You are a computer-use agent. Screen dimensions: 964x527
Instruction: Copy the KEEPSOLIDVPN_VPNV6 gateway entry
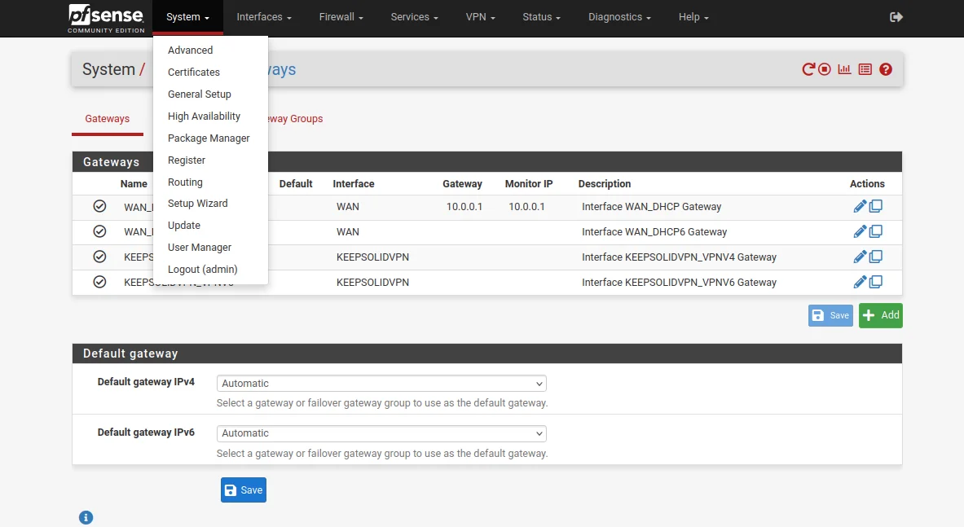(876, 283)
